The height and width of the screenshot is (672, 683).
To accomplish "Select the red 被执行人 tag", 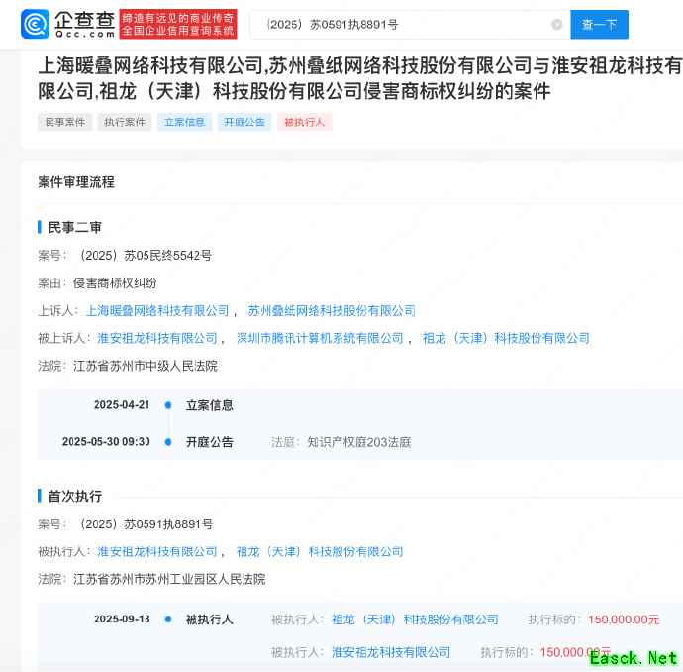I will point(305,122).
